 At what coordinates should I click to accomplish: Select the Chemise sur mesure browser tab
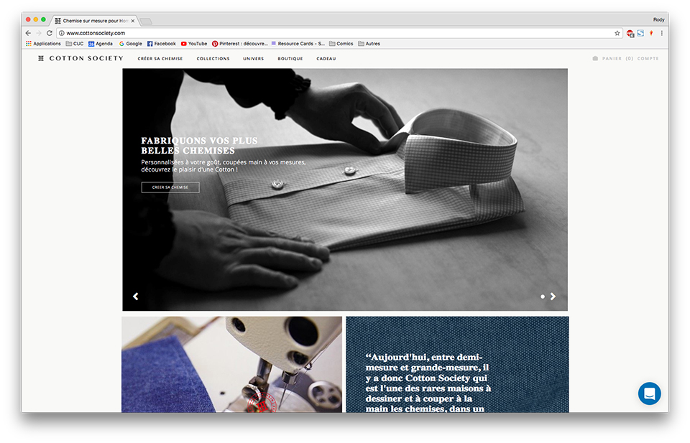tap(95, 21)
